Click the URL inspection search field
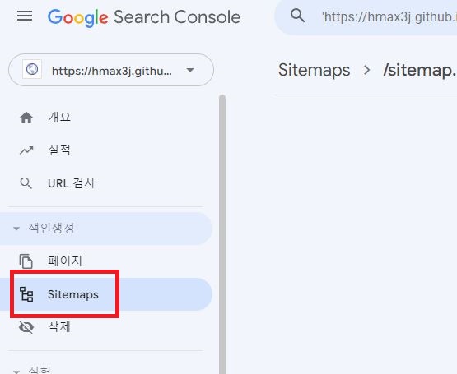 366,17
